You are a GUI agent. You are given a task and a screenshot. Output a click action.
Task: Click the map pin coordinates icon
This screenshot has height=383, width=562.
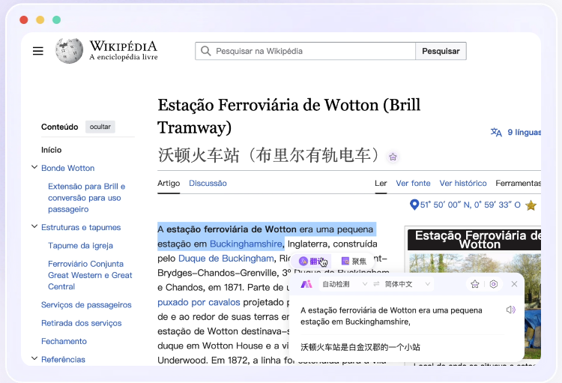point(414,205)
